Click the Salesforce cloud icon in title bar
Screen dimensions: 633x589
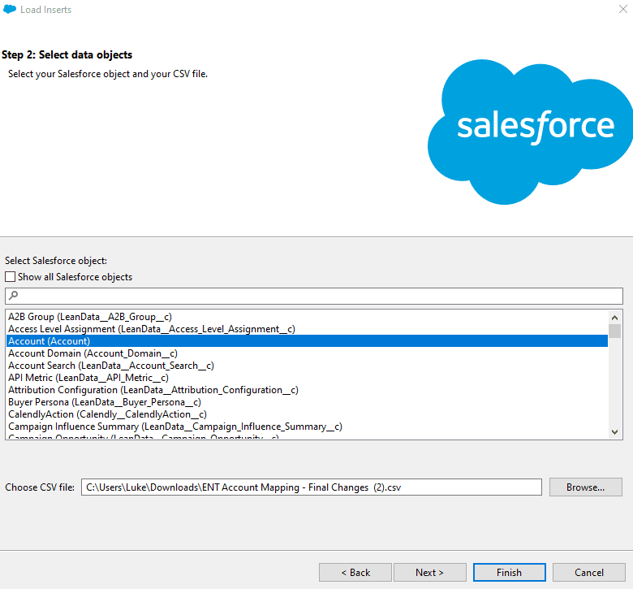click(10, 10)
